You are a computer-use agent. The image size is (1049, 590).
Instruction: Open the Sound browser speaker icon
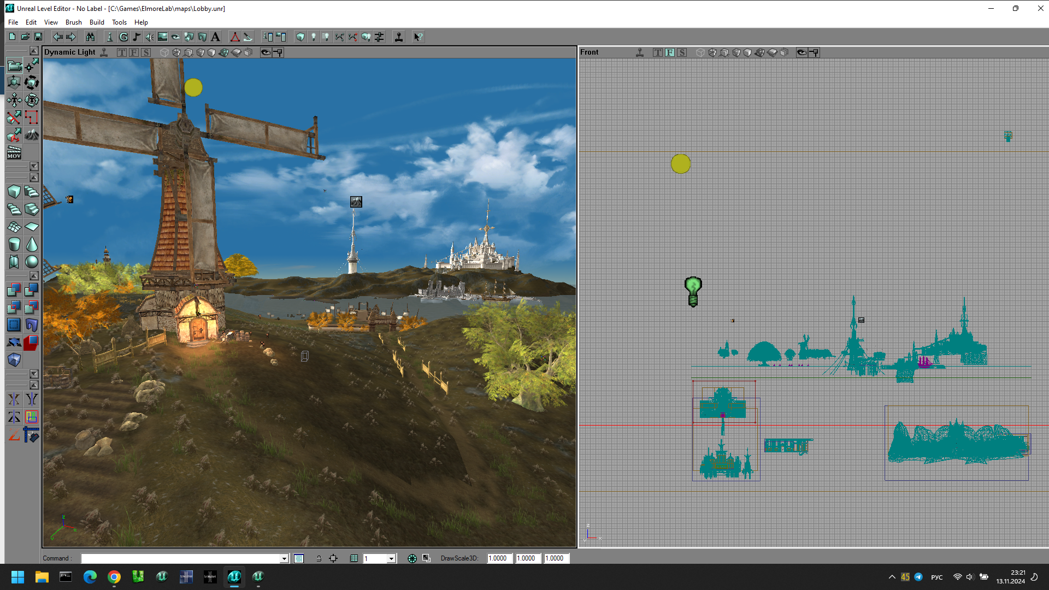pyautogui.click(x=149, y=37)
